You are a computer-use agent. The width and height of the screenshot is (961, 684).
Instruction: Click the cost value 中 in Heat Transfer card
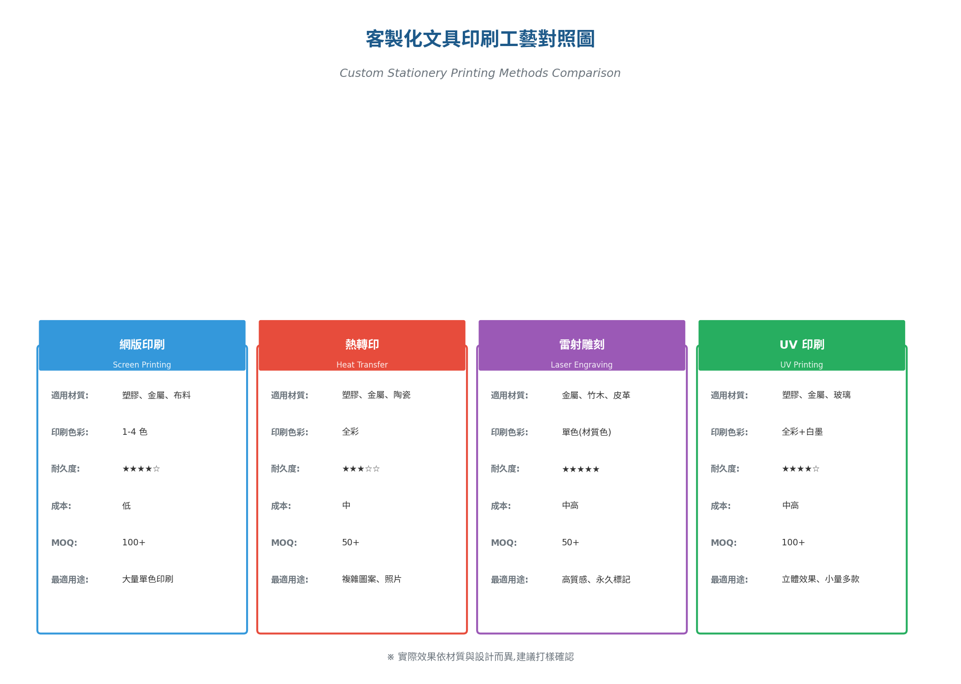point(346,506)
